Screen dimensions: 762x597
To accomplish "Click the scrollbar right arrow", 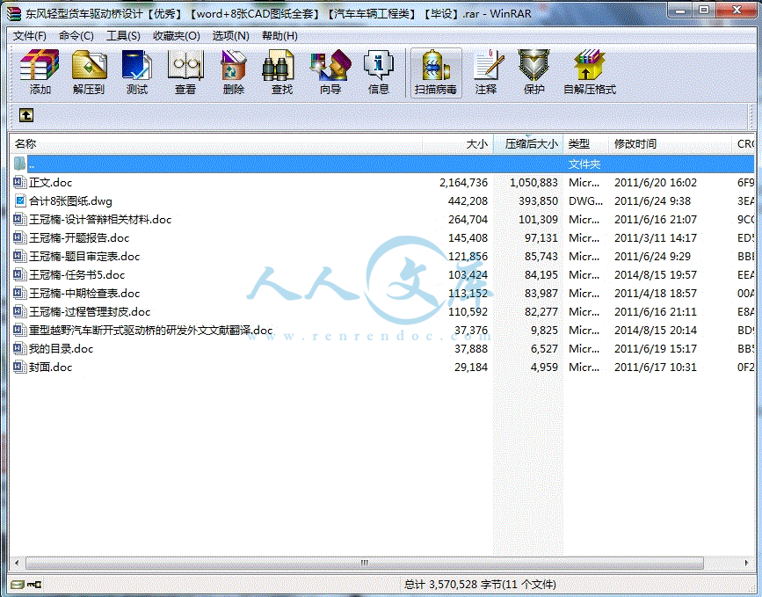I will [x=746, y=563].
